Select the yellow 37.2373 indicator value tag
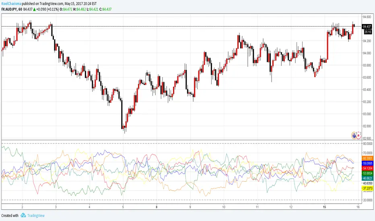Image resolution: width=375 pixels, height=221 pixels. (x=367, y=188)
